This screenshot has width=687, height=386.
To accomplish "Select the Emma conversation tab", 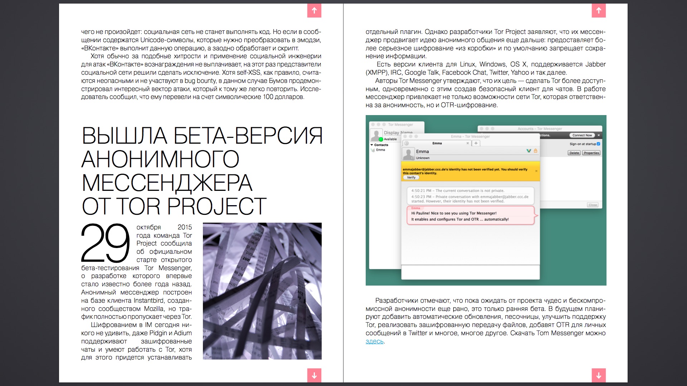I will (437, 143).
